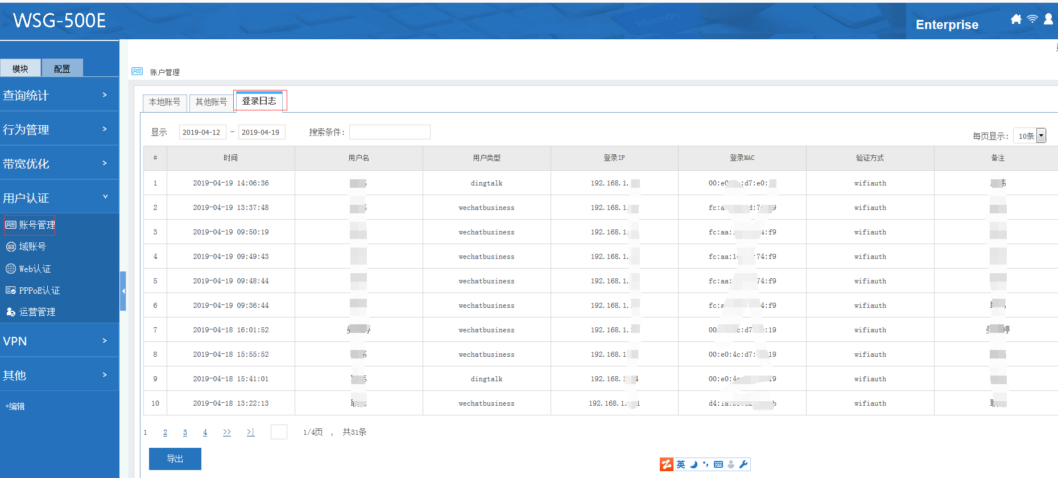Switch to the 本地账号 tab
Image resolution: width=1058 pixels, height=478 pixels.
pos(164,102)
